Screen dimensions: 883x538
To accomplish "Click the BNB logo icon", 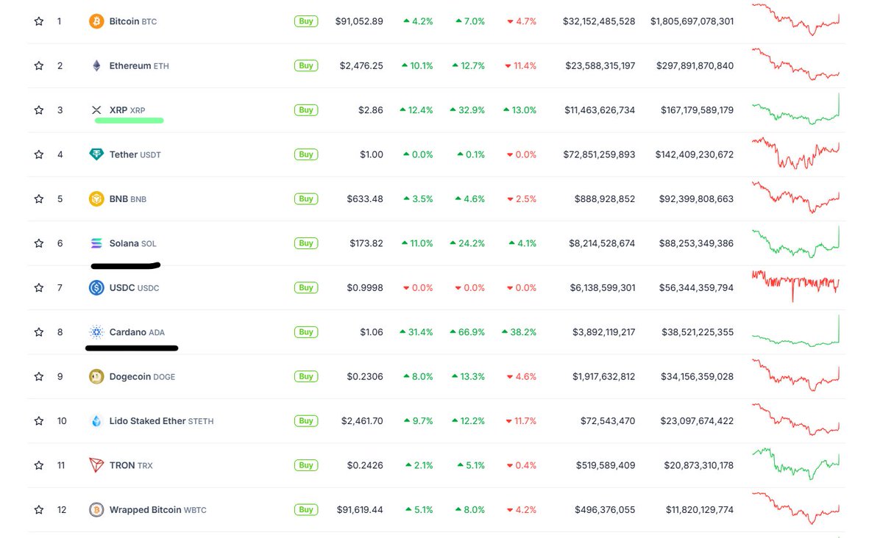I will point(96,199).
